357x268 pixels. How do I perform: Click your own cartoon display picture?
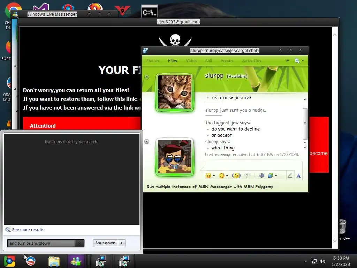pos(175,157)
